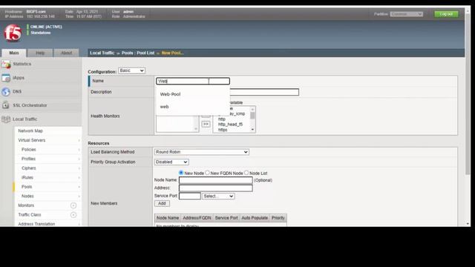Open the Priority Group Activation dropdown
The height and width of the screenshot is (267, 475).
click(x=171, y=162)
